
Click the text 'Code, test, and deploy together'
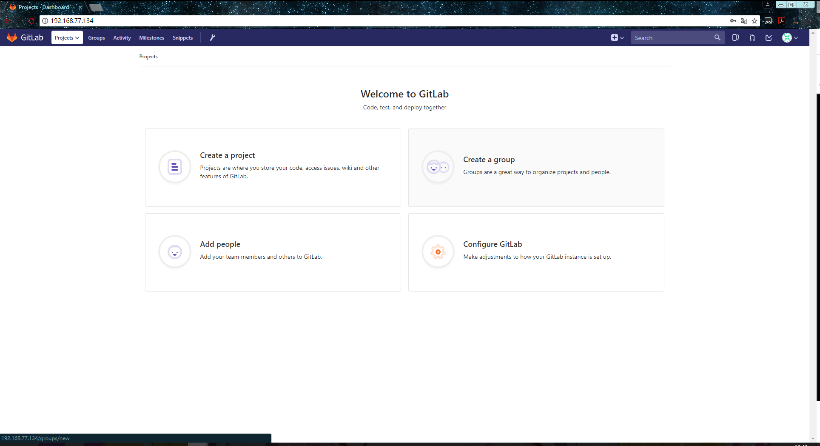tap(404, 107)
